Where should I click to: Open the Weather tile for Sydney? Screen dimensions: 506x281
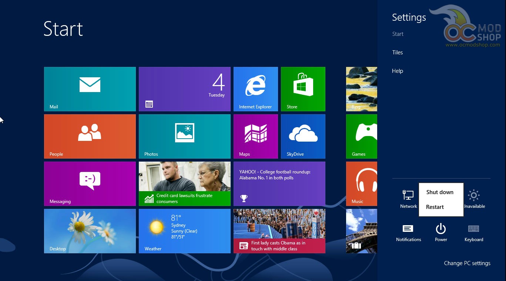click(x=185, y=231)
